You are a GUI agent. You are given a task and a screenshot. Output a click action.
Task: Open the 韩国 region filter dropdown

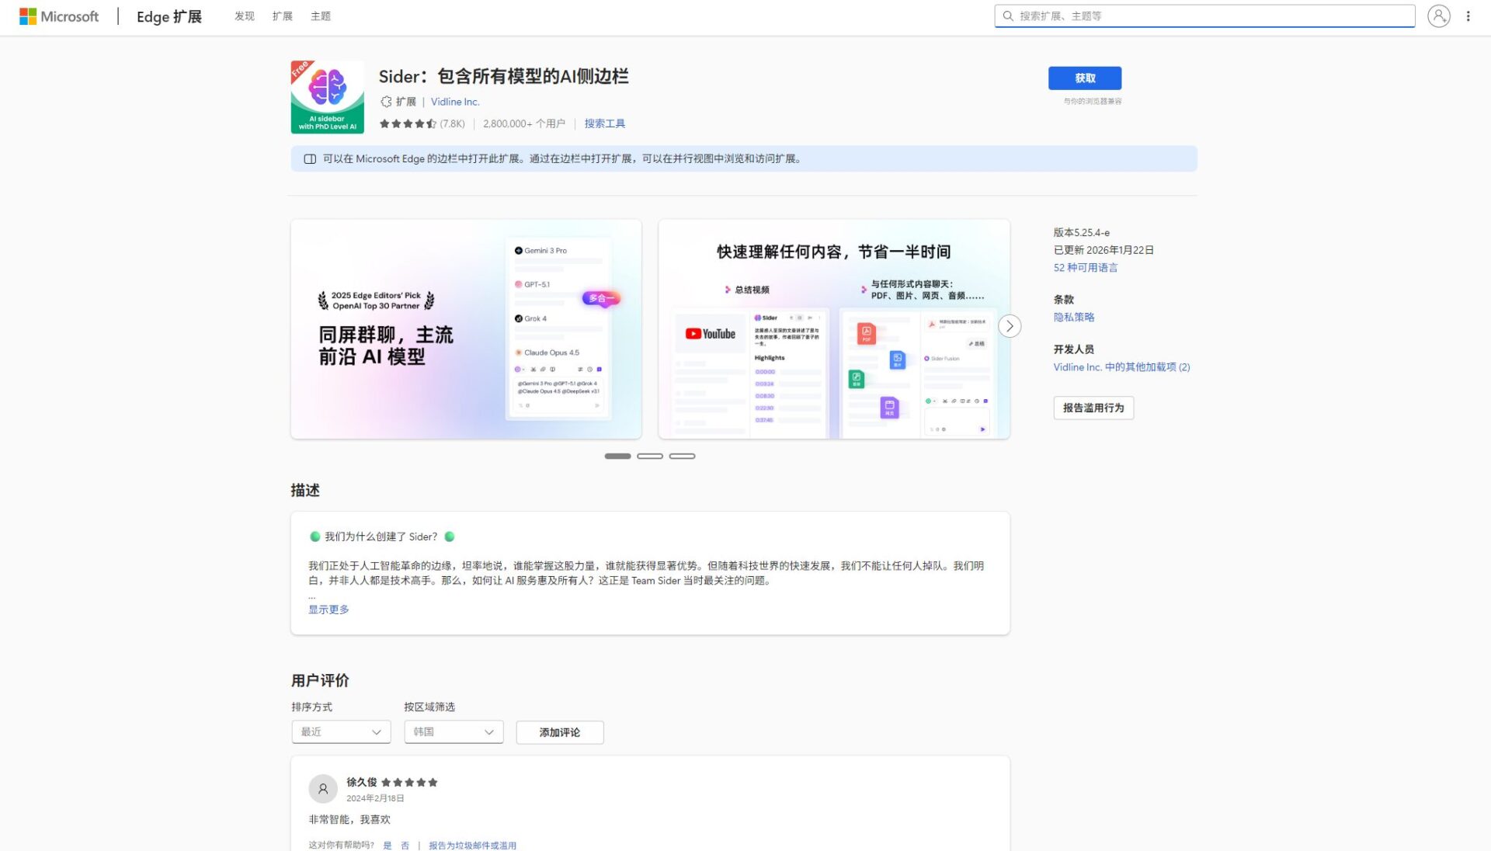[x=453, y=731]
